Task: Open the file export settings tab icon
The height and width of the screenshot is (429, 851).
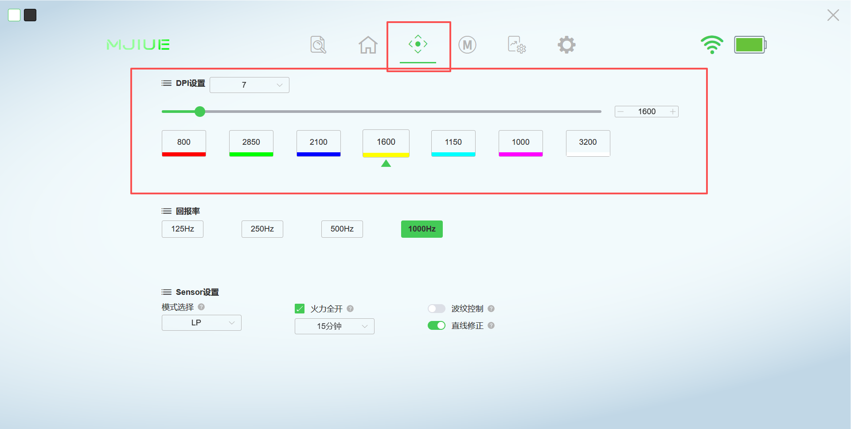Action: 517,45
